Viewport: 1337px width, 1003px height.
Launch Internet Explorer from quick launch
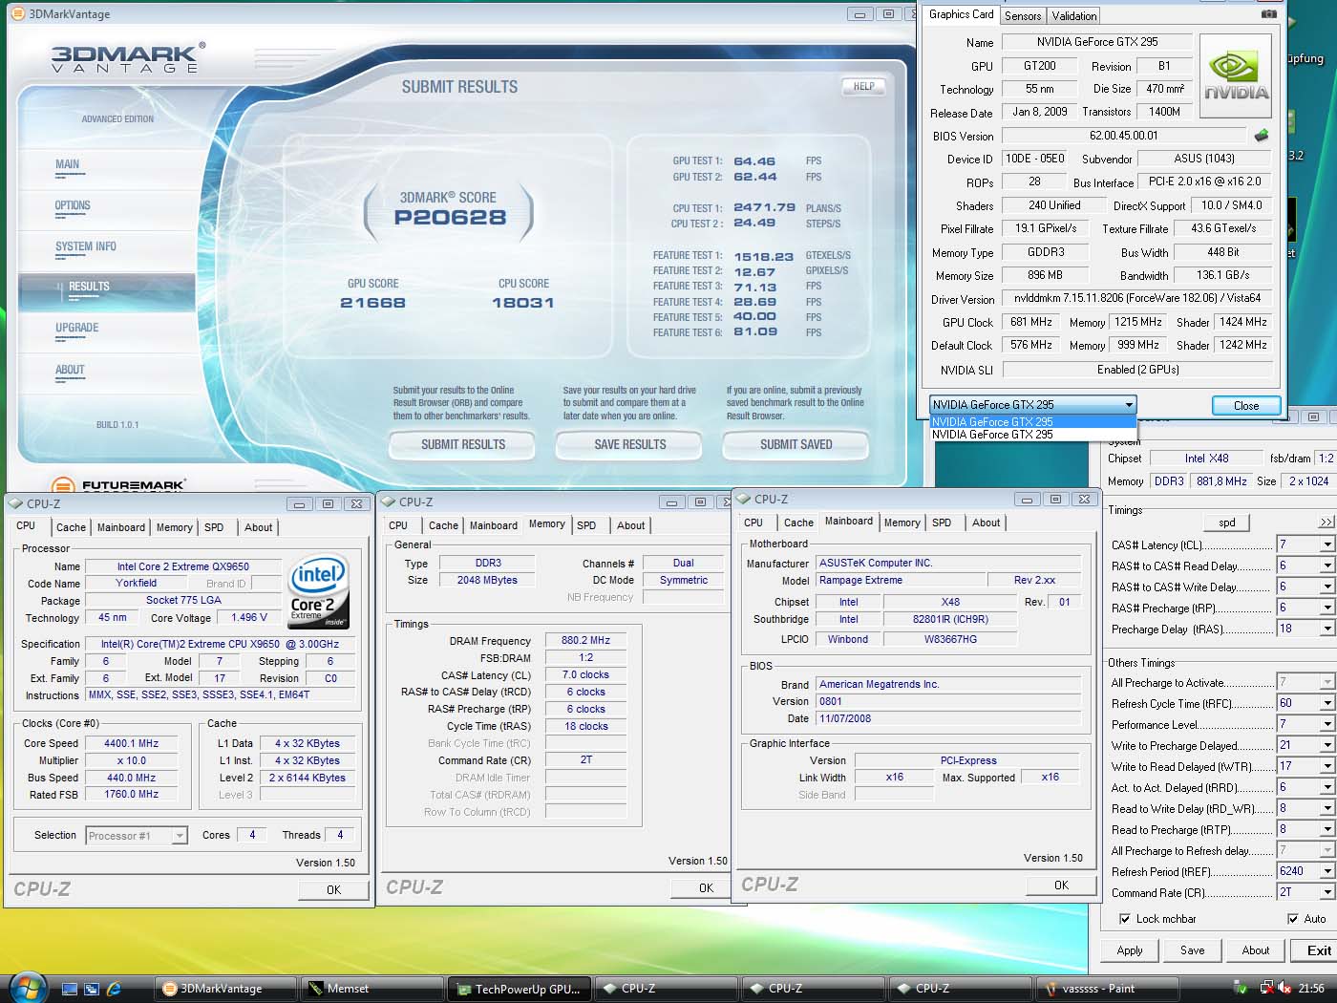114,989
